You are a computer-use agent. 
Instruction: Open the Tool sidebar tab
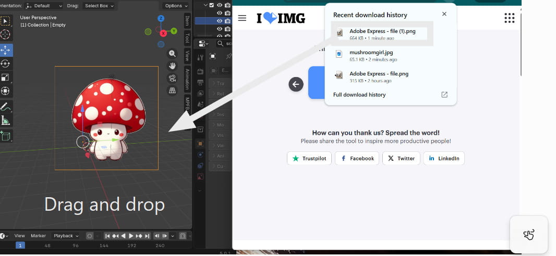(187, 38)
